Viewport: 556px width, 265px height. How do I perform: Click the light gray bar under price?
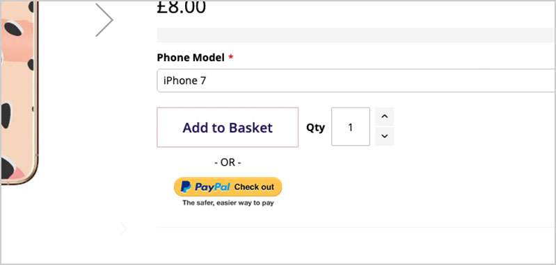coord(356,35)
